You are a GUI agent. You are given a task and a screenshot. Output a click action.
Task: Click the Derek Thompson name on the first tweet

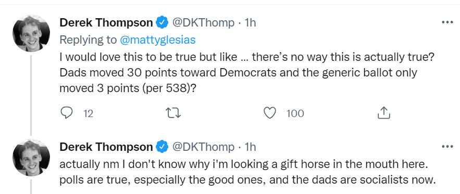click(106, 22)
